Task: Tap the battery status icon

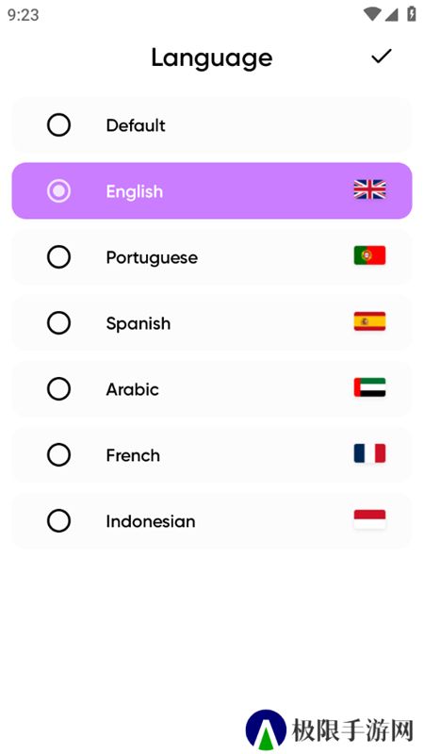Action: (412, 14)
